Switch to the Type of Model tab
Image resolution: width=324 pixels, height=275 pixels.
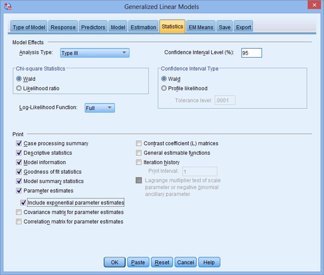tap(29, 27)
